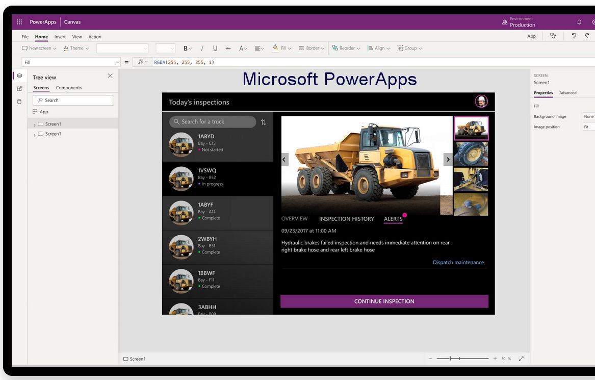Open the Background image None dropdown

(x=589, y=116)
